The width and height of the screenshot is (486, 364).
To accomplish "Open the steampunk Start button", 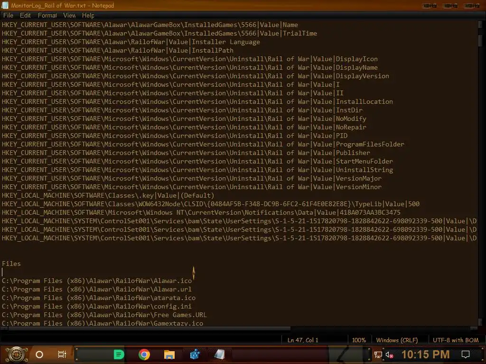I will pos(17,355).
